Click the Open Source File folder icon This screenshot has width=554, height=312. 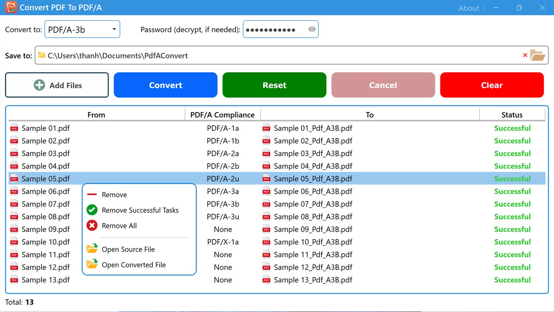91,249
